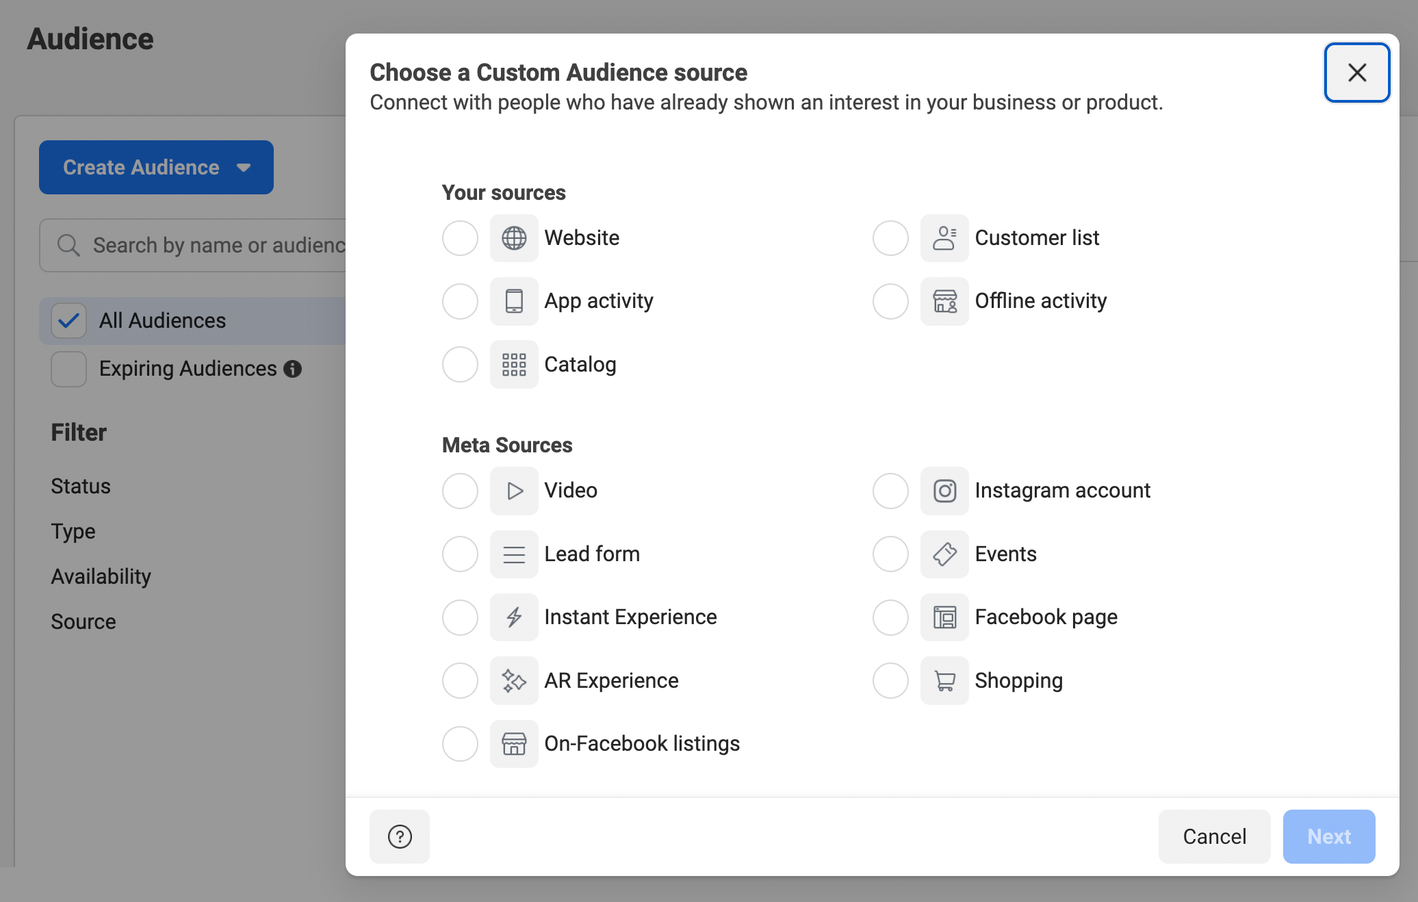Select the Website source radio button
1418x902 pixels.
(459, 237)
